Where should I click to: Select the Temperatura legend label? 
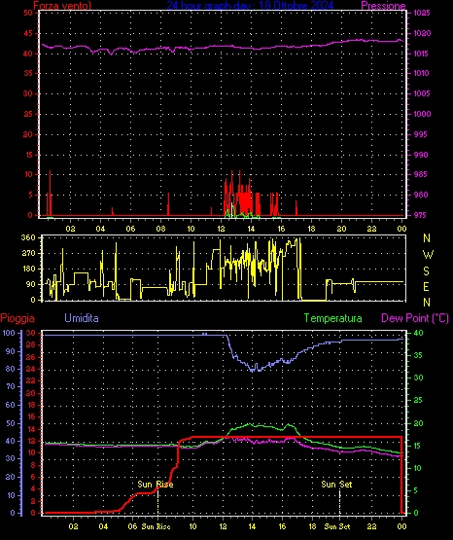point(332,318)
